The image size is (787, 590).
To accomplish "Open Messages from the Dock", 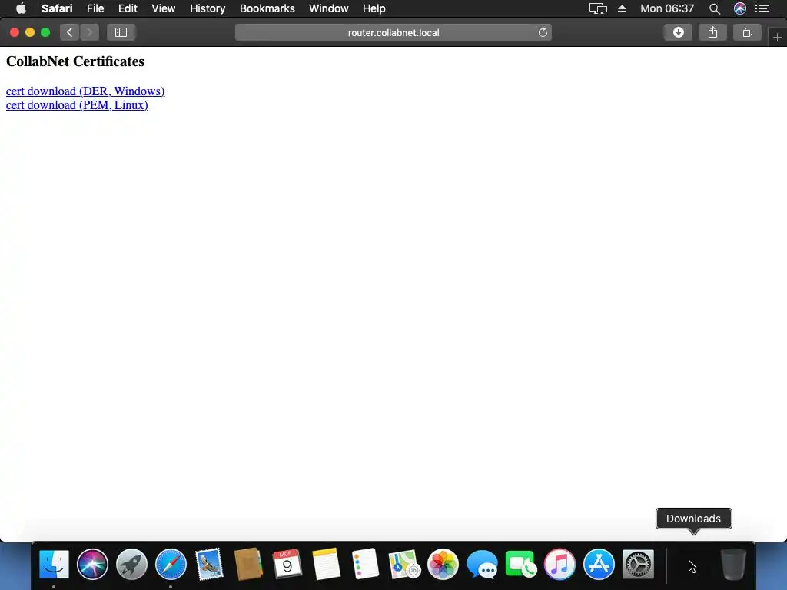I will (482, 565).
